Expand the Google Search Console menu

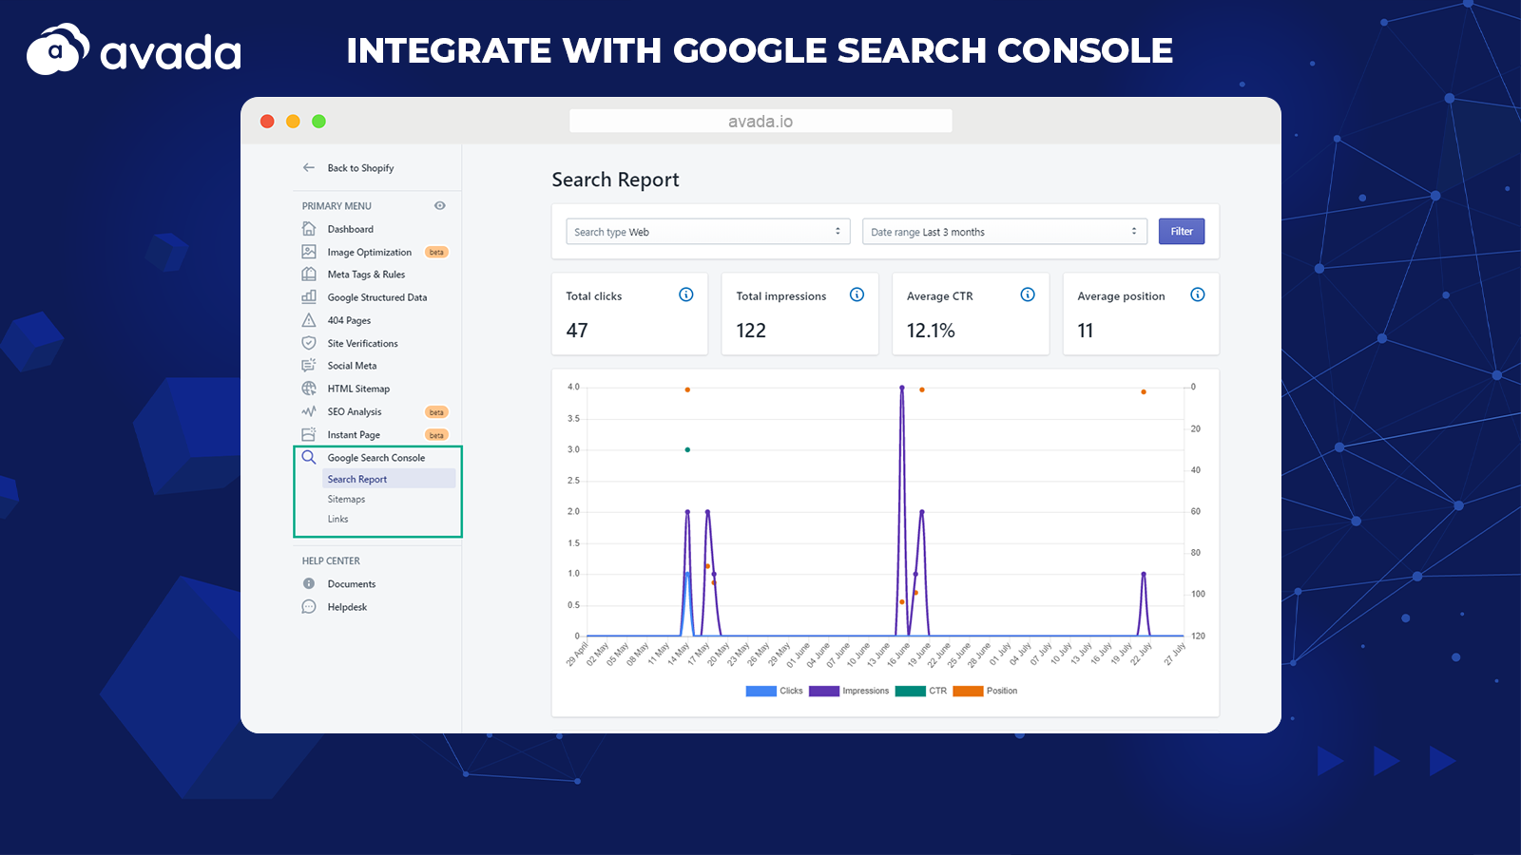point(376,457)
